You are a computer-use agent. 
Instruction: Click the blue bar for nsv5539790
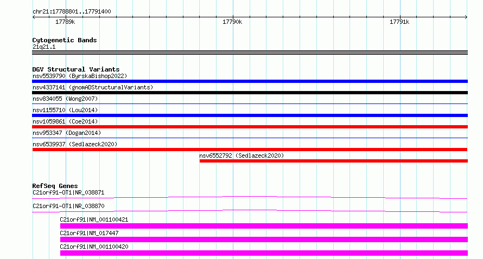point(250,81)
